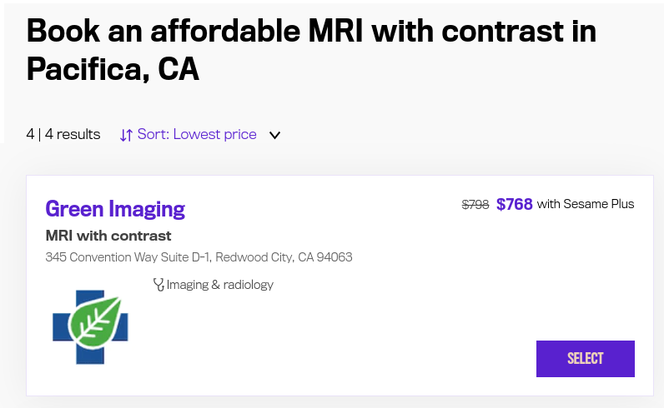Click the with Sesame Plus label

(586, 204)
